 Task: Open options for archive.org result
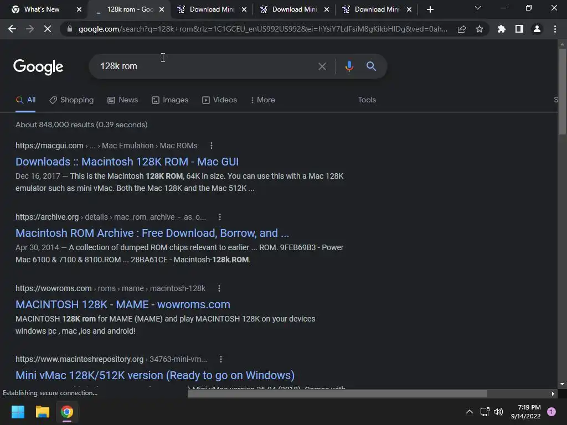tap(219, 217)
